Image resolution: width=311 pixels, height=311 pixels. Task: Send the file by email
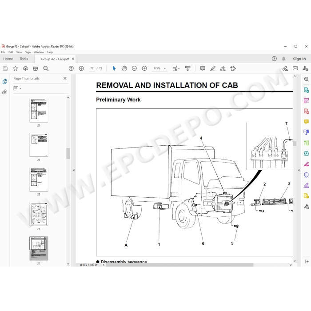pyautogui.click(x=295, y=68)
